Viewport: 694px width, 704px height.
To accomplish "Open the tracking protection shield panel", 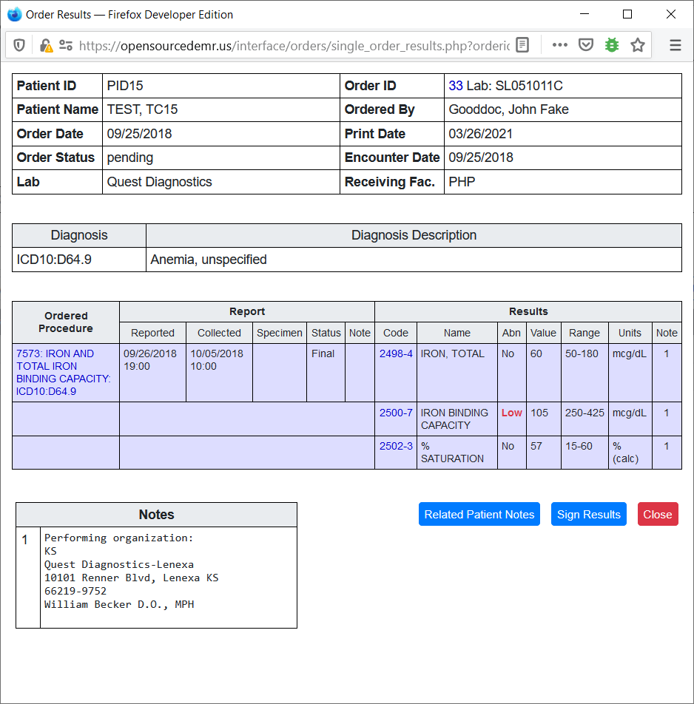I will pyautogui.click(x=18, y=44).
